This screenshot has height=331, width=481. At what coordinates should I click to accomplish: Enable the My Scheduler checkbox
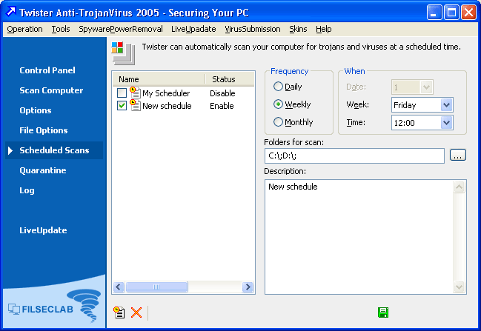point(122,93)
